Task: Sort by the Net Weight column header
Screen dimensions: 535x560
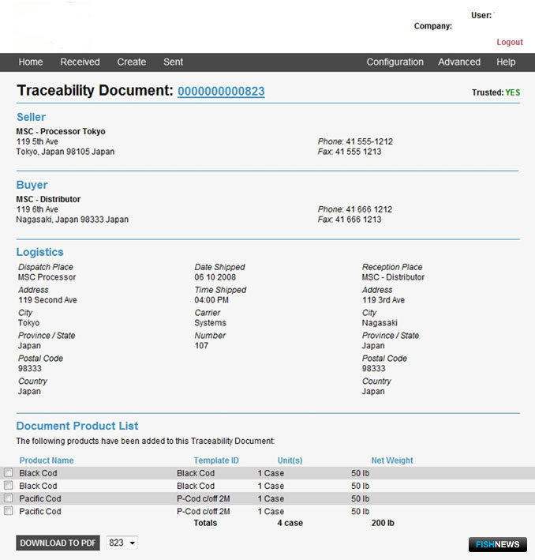Action: [x=392, y=460]
